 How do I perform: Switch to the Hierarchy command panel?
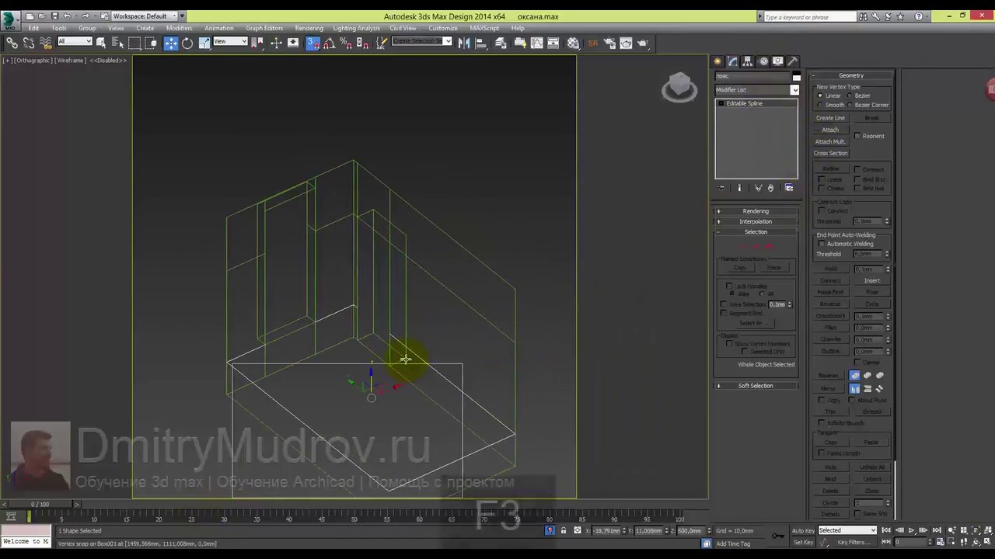(x=748, y=61)
